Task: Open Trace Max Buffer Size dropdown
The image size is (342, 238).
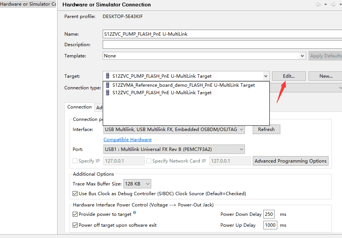Action: point(147,184)
